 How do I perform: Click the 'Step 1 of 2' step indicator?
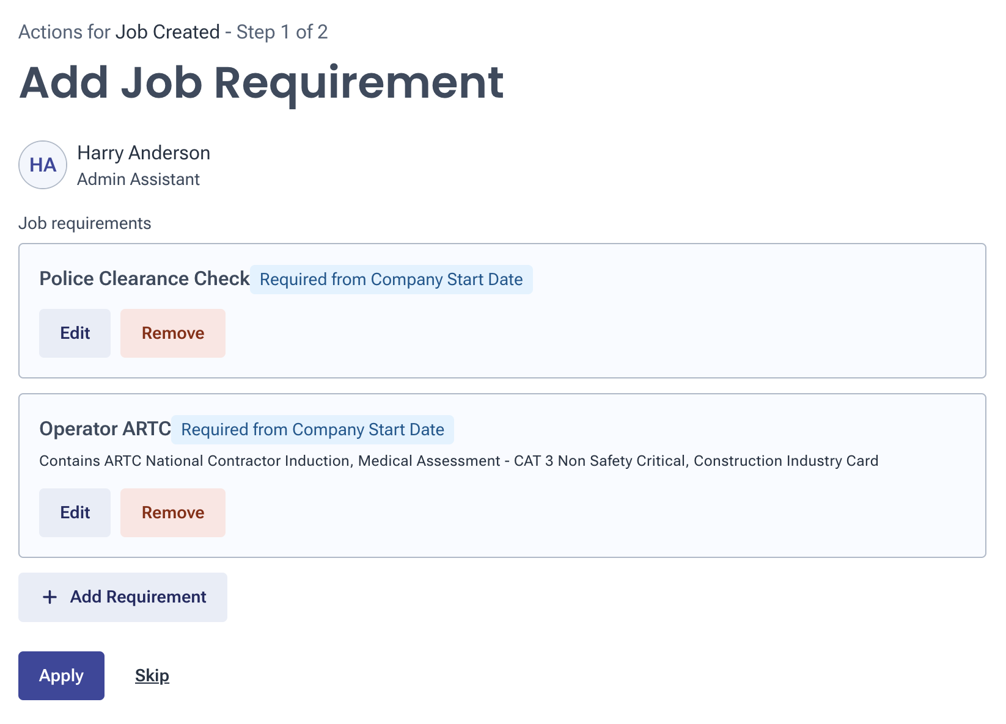[282, 32]
